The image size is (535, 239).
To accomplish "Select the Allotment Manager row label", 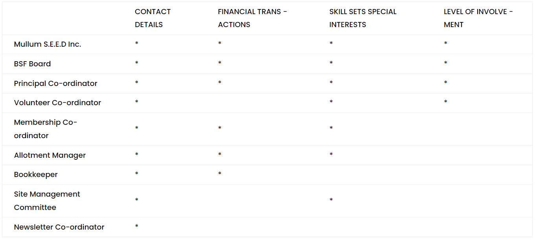I will [50, 155].
